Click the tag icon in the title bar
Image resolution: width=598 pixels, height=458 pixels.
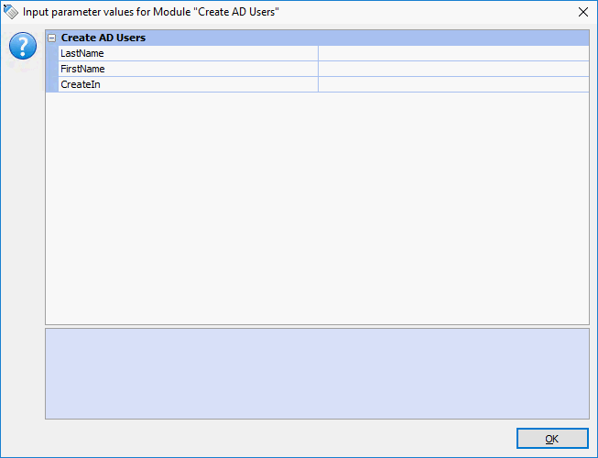(11, 11)
